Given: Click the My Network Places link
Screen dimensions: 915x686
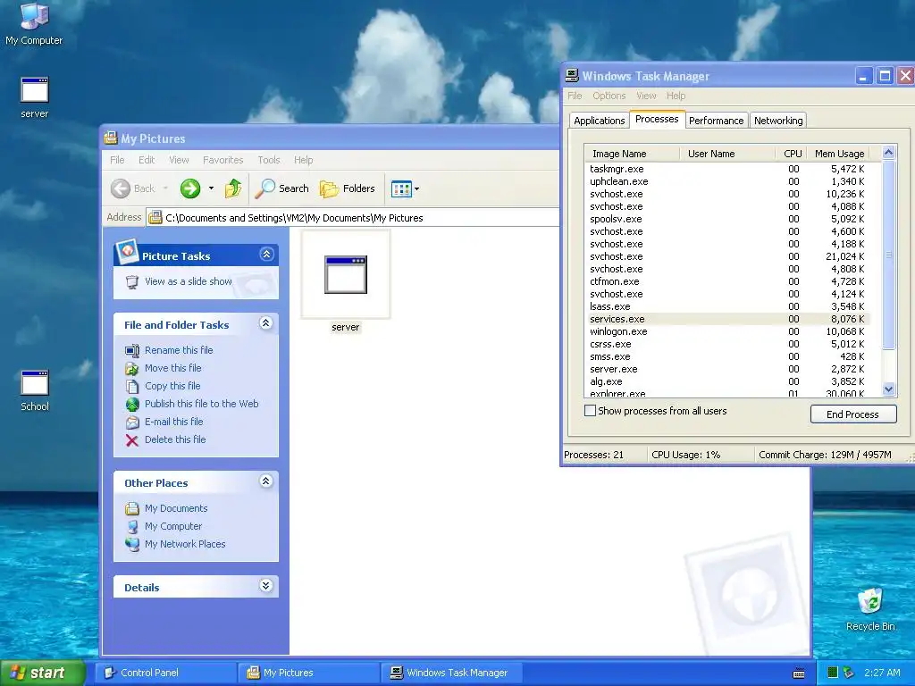Looking at the screenshot, I should pyautogui.click(x=185, y=544).
